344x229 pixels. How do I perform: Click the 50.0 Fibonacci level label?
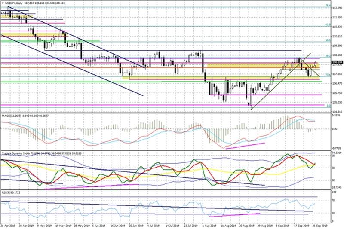(327, 40)
